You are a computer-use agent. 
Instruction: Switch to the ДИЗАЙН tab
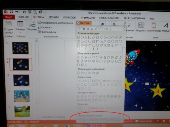point(53,17)
